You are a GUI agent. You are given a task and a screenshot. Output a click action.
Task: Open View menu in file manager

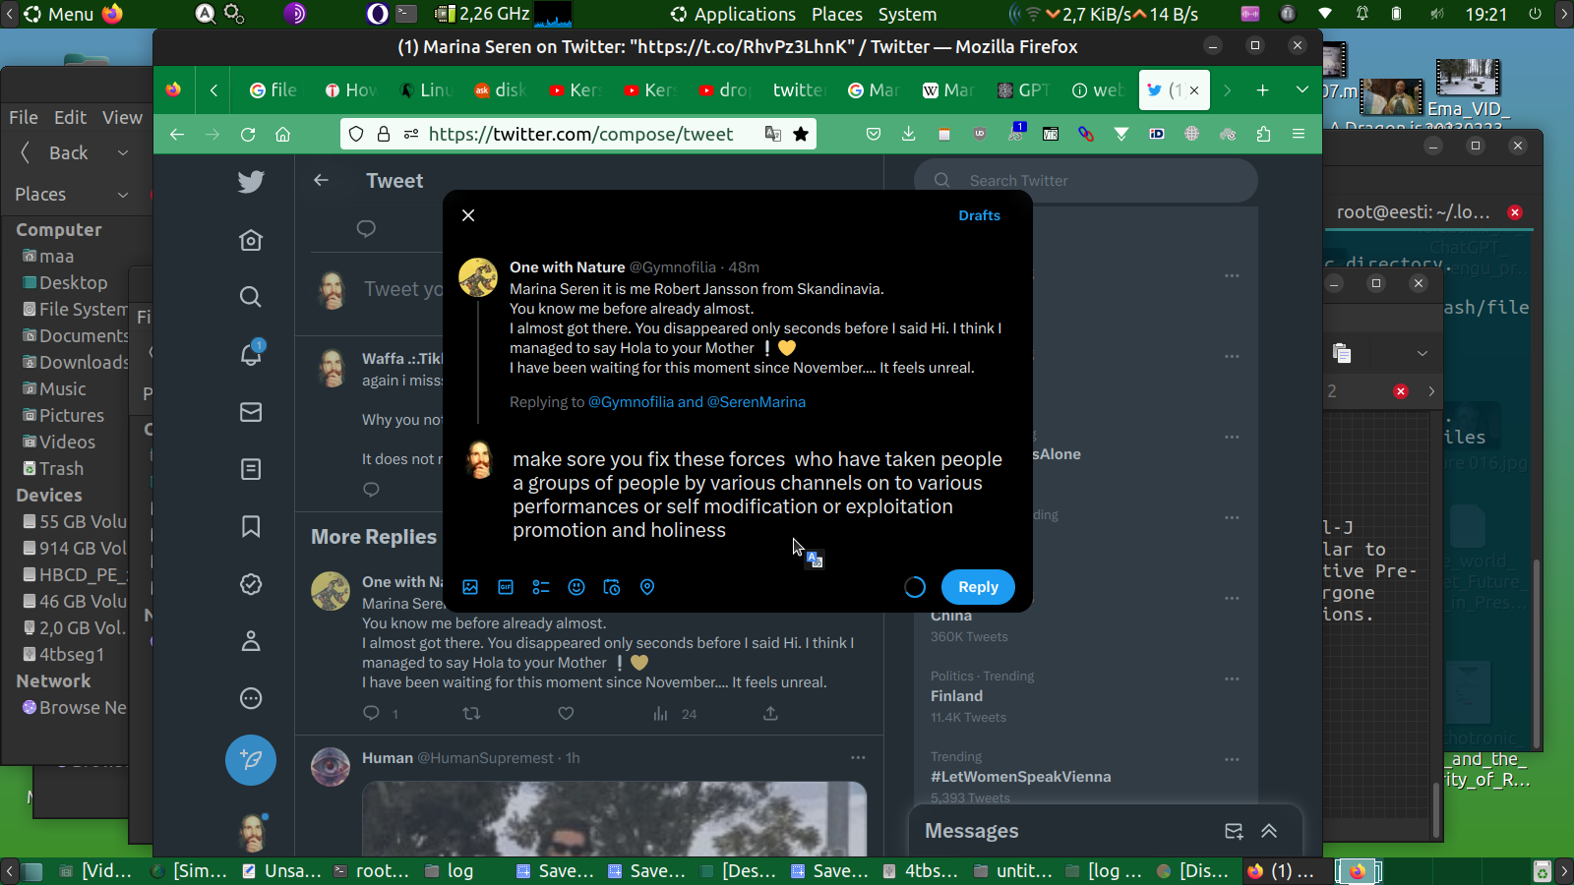pos(122,117)
